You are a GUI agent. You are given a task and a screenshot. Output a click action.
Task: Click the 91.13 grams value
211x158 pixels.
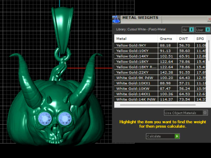point(165,51)
